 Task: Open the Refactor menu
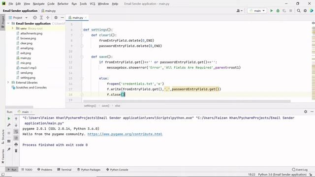(x=63, y=3)
